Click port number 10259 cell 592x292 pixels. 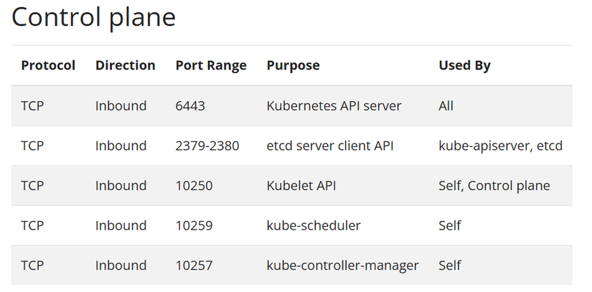click(x=194, y=226)
